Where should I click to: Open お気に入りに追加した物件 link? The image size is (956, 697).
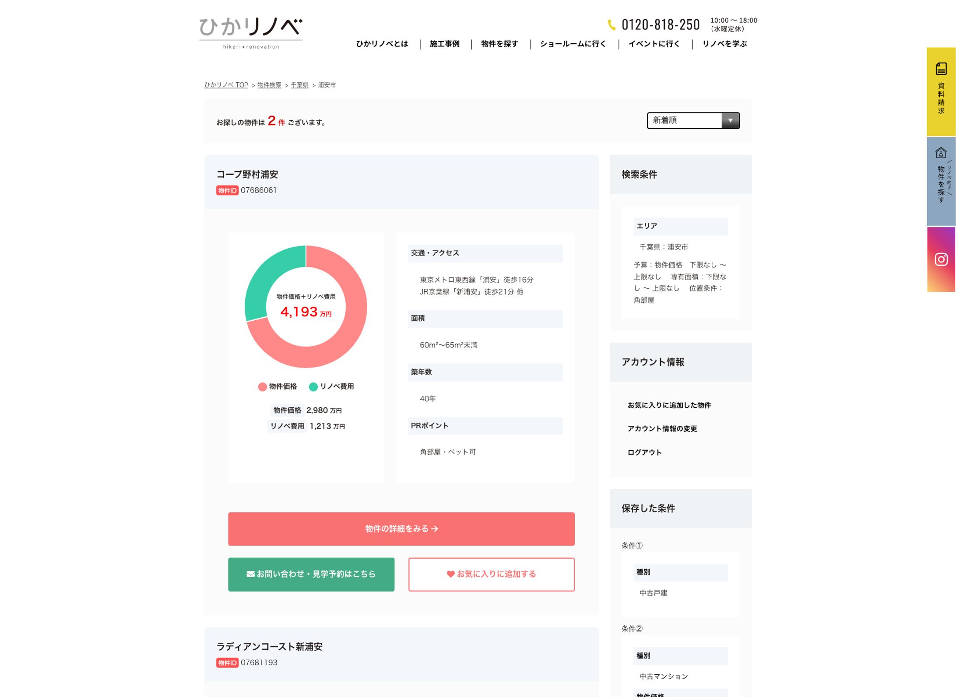(669, 405)
